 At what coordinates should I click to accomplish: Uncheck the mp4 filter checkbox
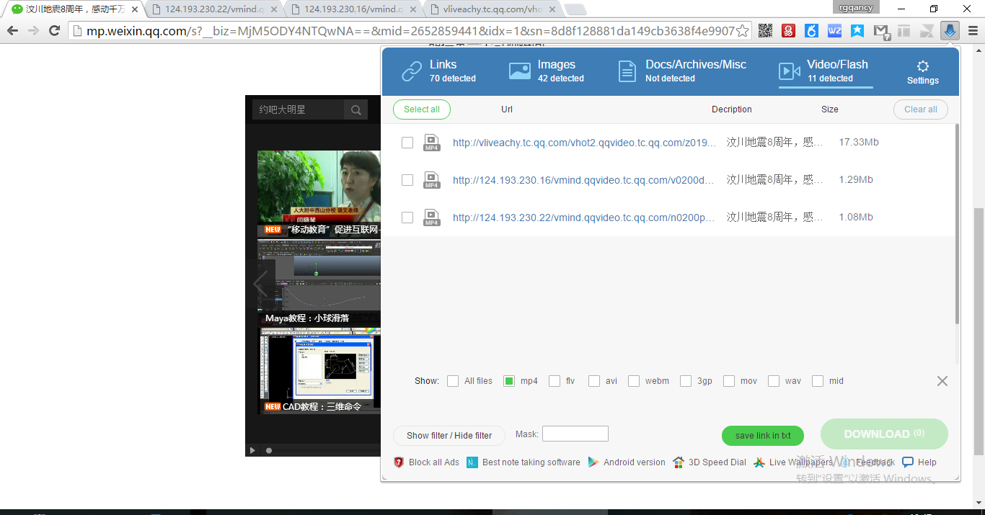click(509, 381)
